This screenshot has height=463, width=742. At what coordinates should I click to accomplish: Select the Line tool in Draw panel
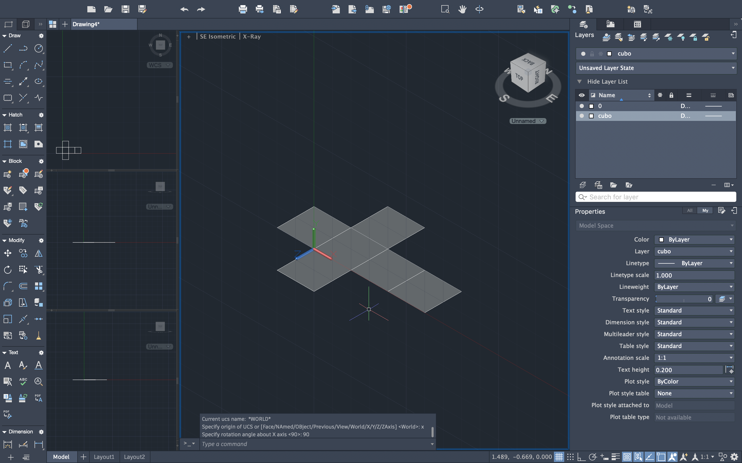click(8, 48)
